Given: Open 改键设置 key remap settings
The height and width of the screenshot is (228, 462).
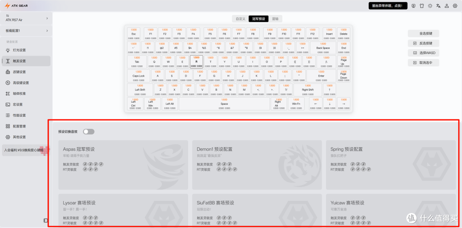Looking at the screenshot, I should (26, 72).
